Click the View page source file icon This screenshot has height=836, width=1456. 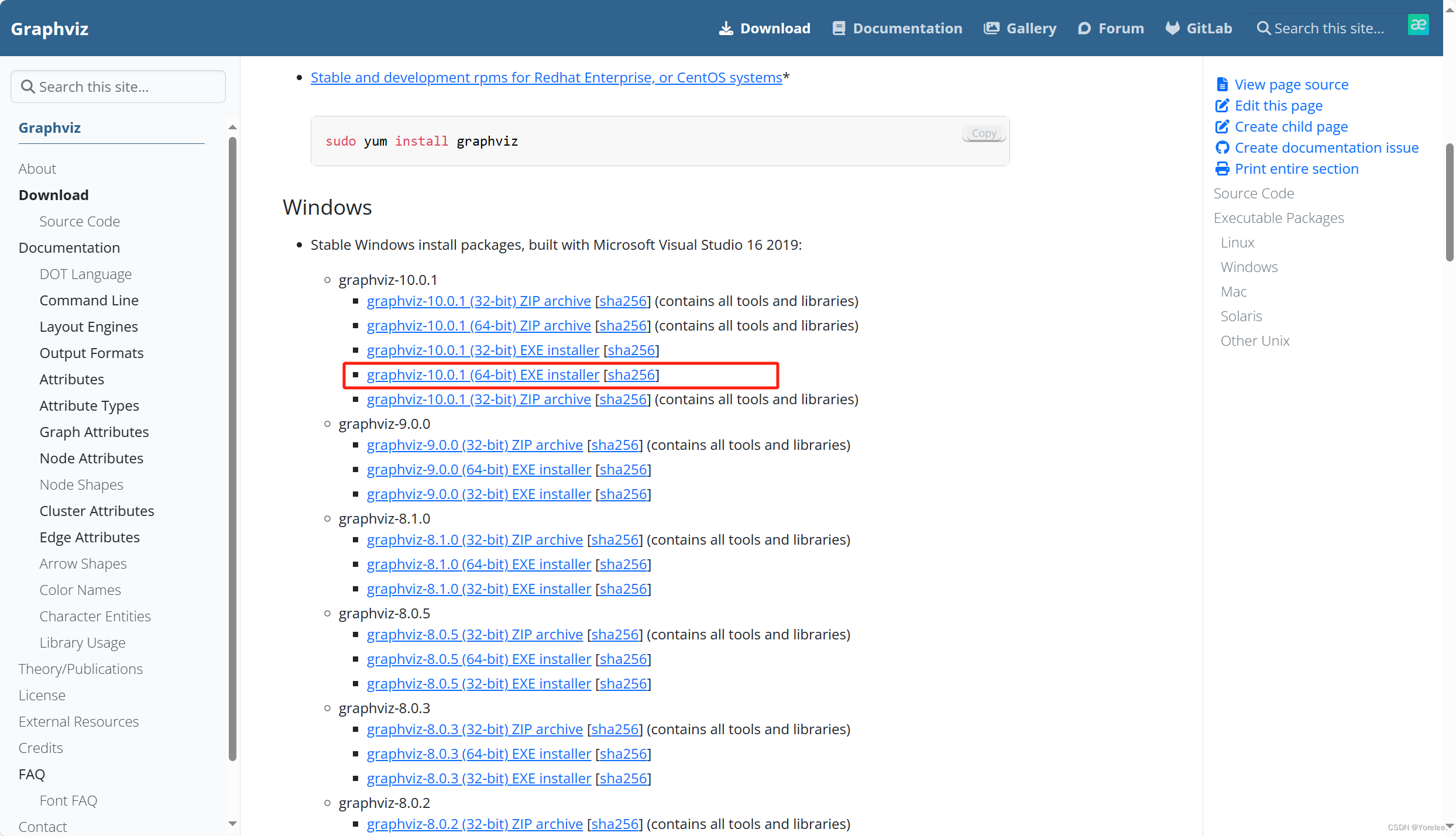coord(1222,85)
